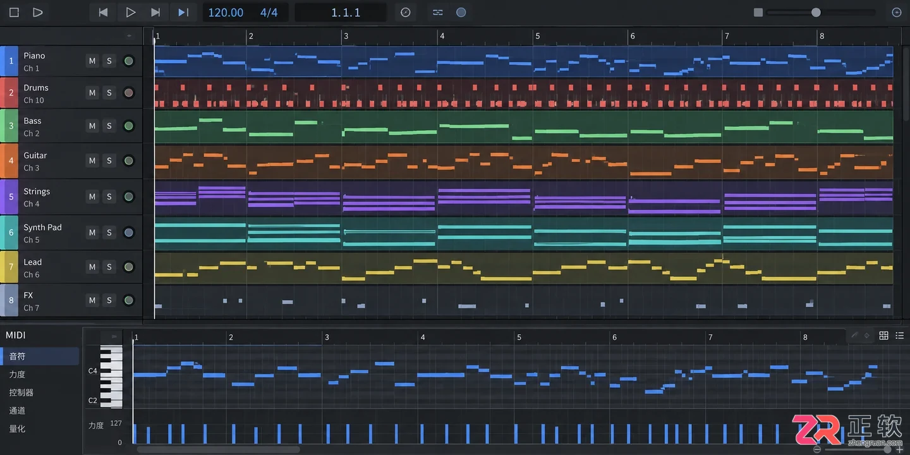This screenshot has width=910, height=455.
Task: Mute the Bass track
Action: (92, 126)
